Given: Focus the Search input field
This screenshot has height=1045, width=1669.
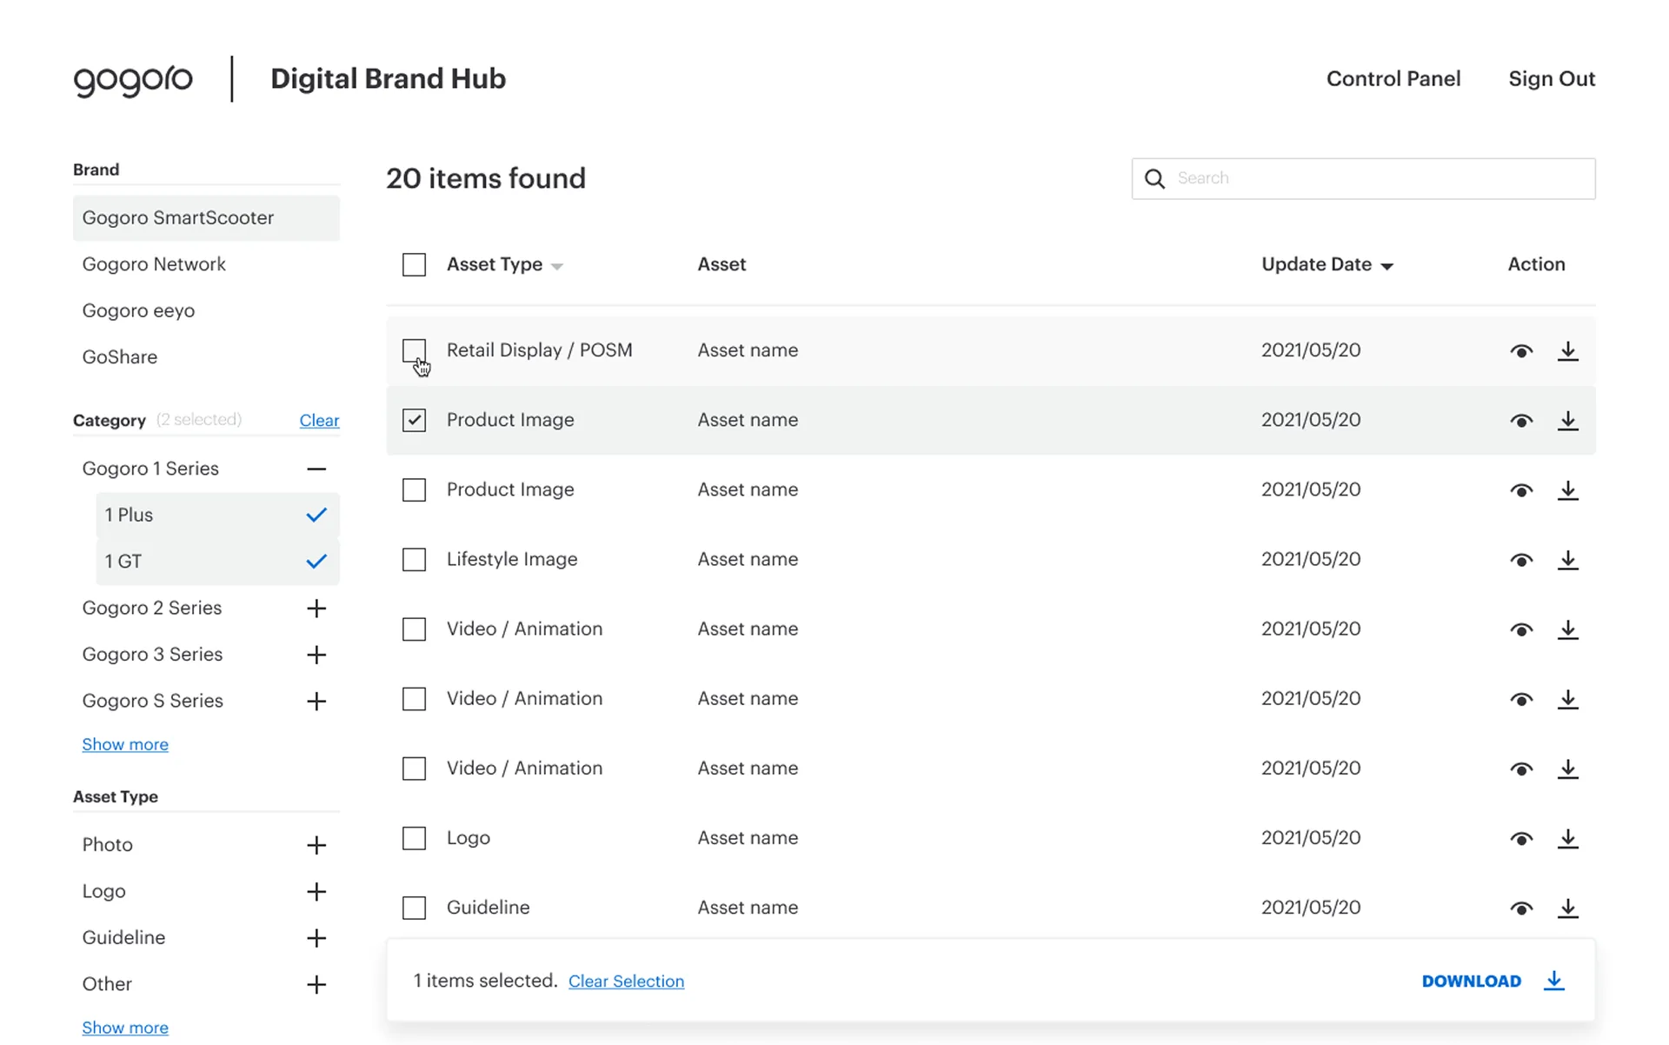Looking at the screenshot, I should coord(1363,178).
